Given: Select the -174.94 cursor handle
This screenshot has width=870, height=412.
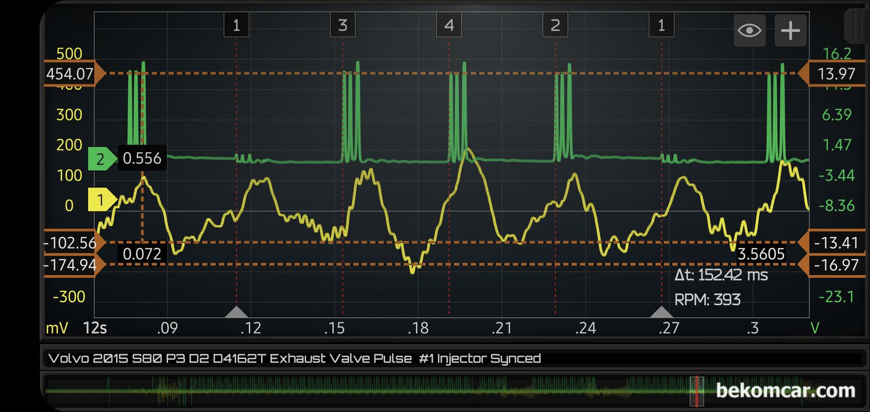Looking at the screenshot, I should click(72, 265).
